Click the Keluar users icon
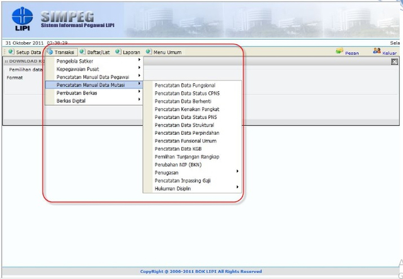The image size is (403, 279). coord(377,50)
